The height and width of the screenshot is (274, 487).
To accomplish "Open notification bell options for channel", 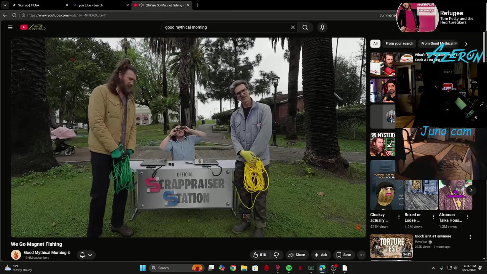I will pyautogui.click(x=86, y=255).
